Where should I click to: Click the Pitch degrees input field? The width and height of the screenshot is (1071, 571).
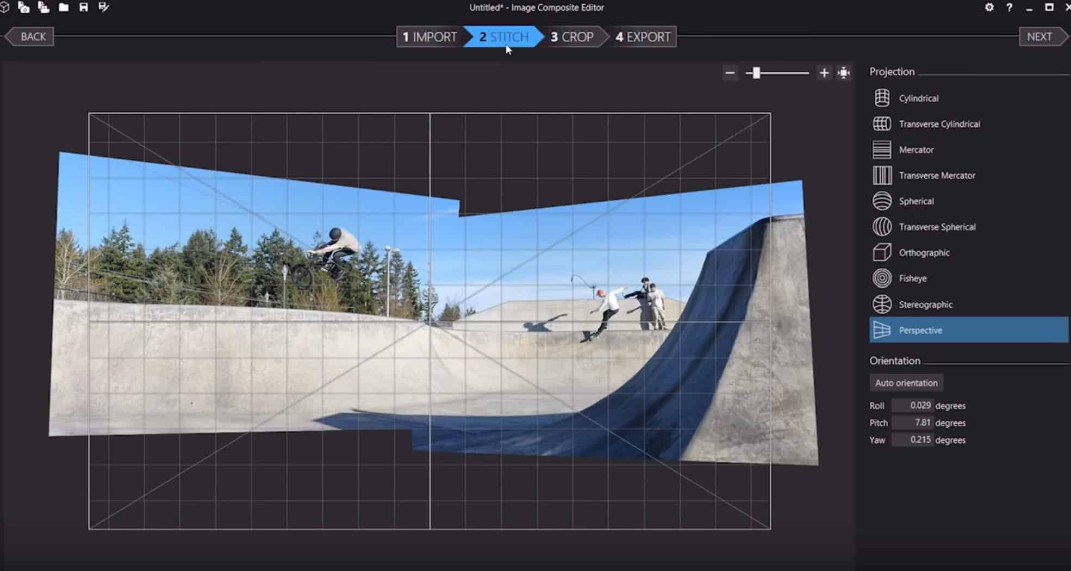(x=912, y=423)
